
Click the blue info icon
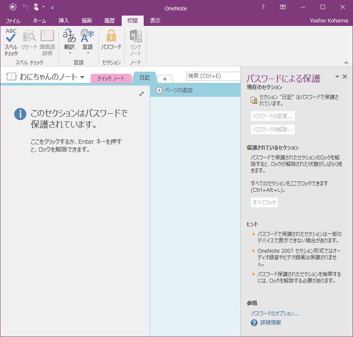click(x=20, y=114)
